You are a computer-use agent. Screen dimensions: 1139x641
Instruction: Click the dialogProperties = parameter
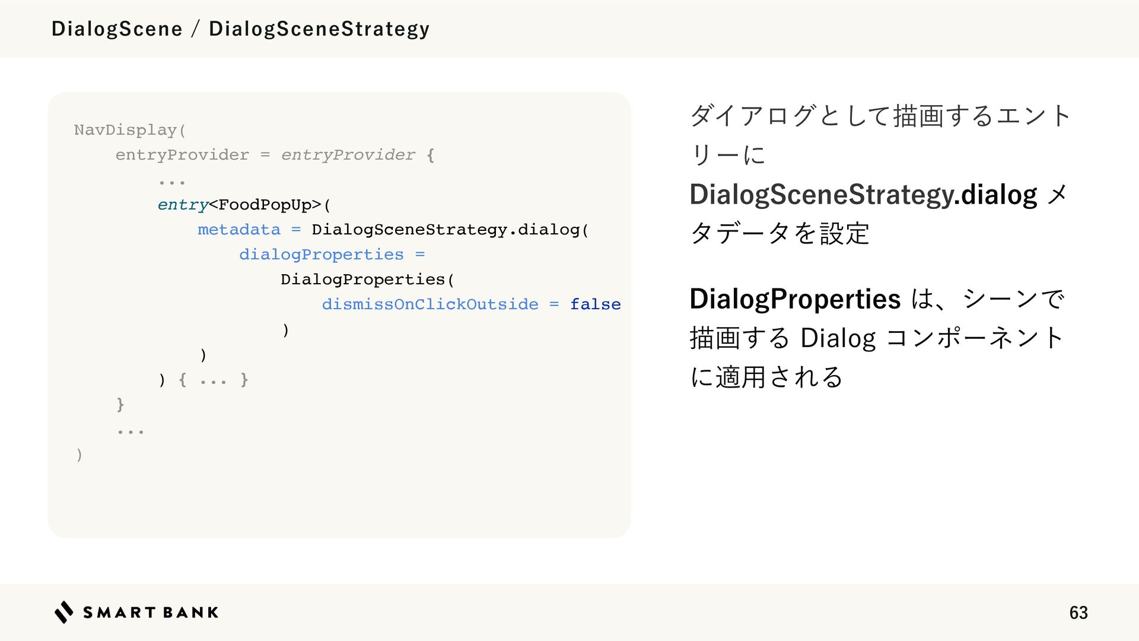point(332,255)
